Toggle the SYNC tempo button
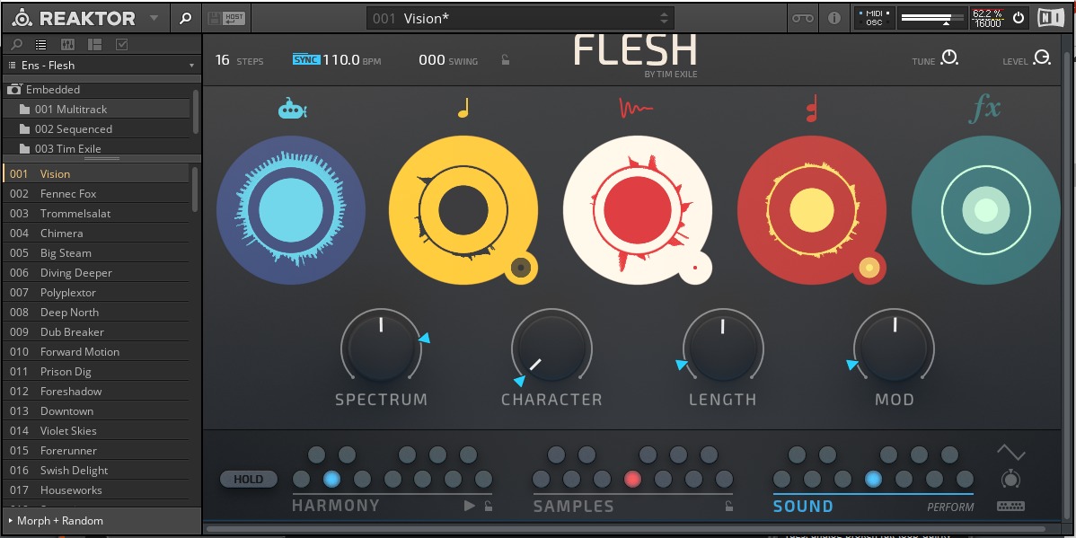1076x538 pixels. (307, 59)
